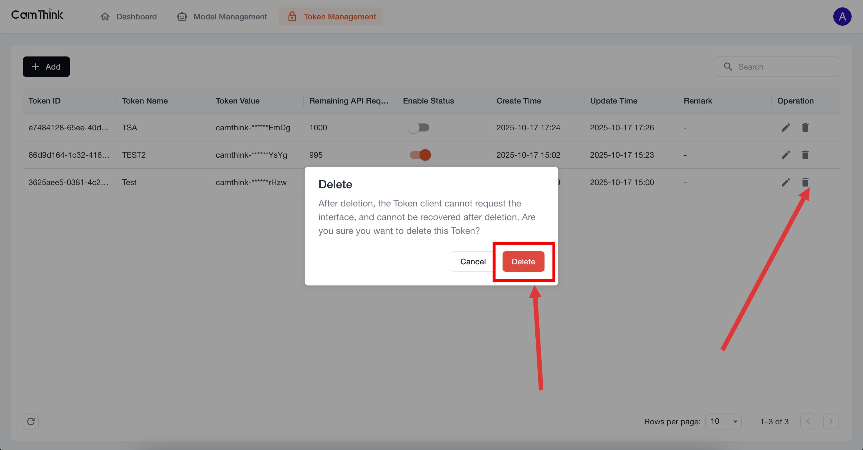Select the pencil edit icon for TEST2 token
Screen dimensions: 863x450
click(x=786, y=155)
